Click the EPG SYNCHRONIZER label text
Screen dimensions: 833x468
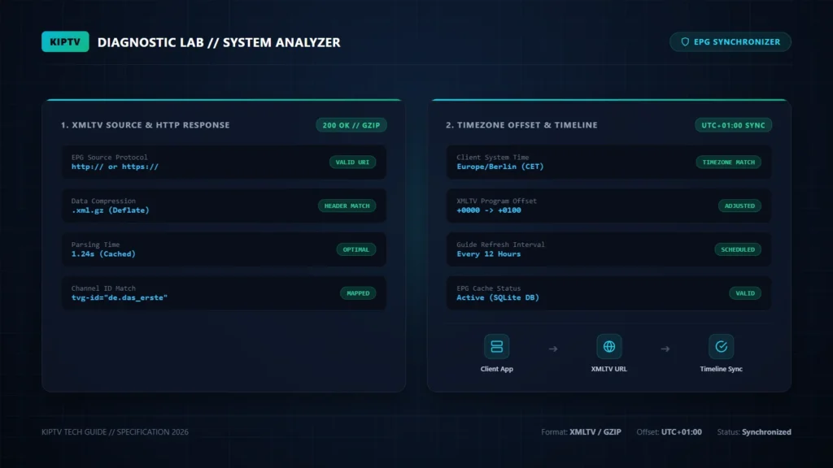pyautogui.click(x=737, y=42)
